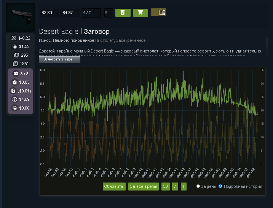Image resolution: width=273 pixels, height=208 pixels.
Task: Click the Обновить chart button
Action: (114, 186)
